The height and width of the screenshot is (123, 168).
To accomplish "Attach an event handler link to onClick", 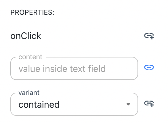I will [149, 36].
